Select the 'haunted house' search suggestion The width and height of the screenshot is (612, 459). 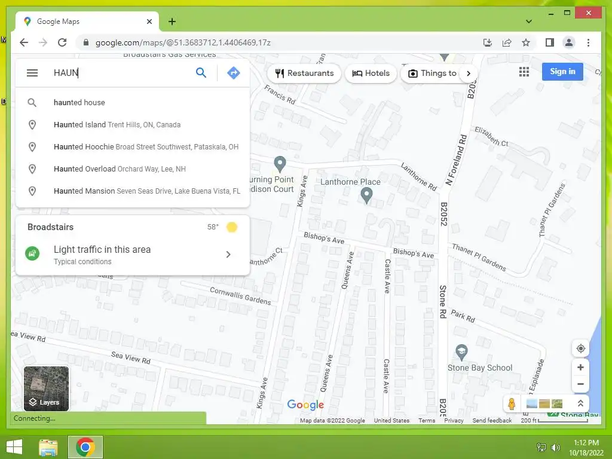[x=133, y=103]
